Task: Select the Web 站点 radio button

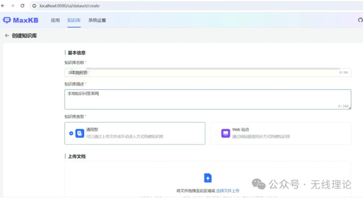Action: click(x=217, y=133)
